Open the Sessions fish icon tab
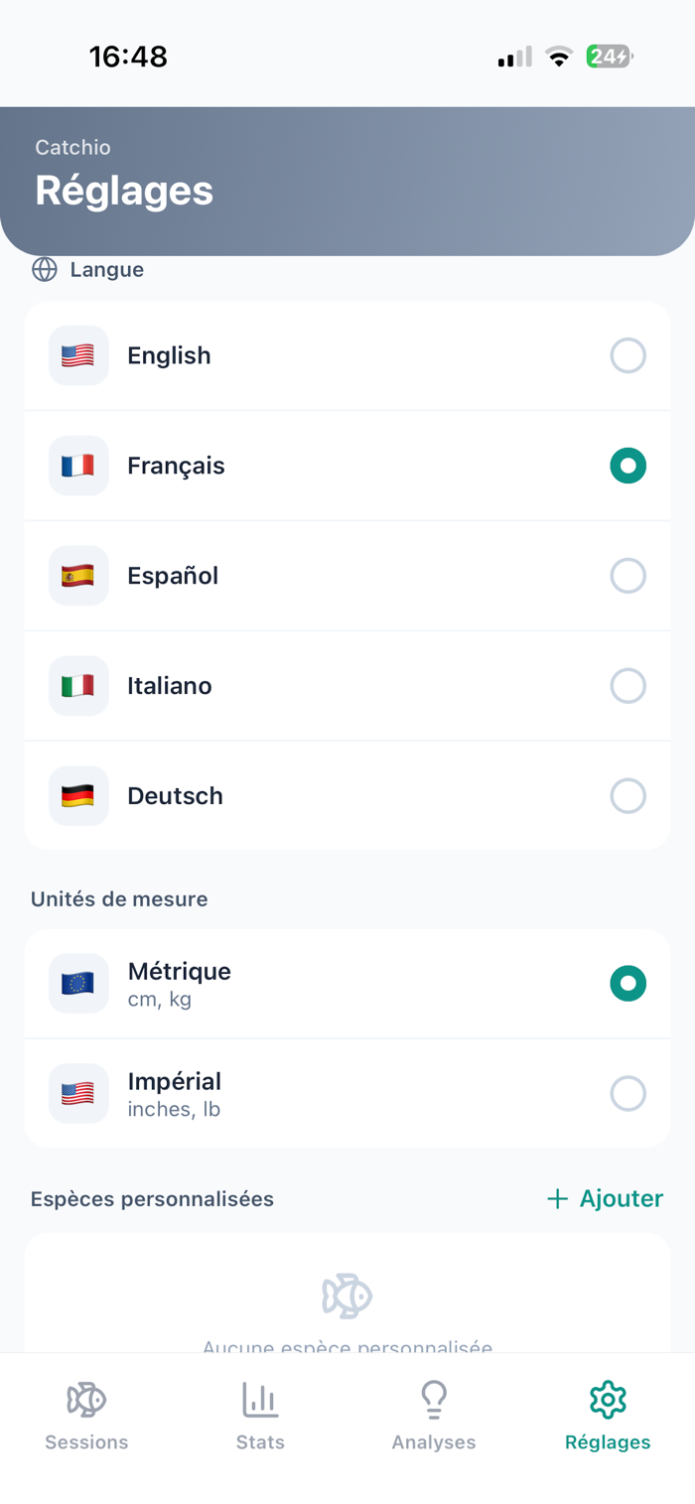Image resolution: width=695 pixels, height=1504 pixels. pos(86,1399)
